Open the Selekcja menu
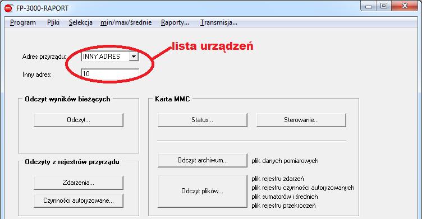 click(x=81, y=22)
